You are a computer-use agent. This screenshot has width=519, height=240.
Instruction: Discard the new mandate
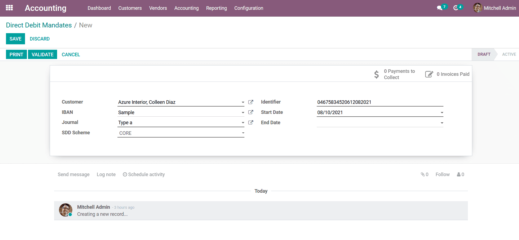40,39
